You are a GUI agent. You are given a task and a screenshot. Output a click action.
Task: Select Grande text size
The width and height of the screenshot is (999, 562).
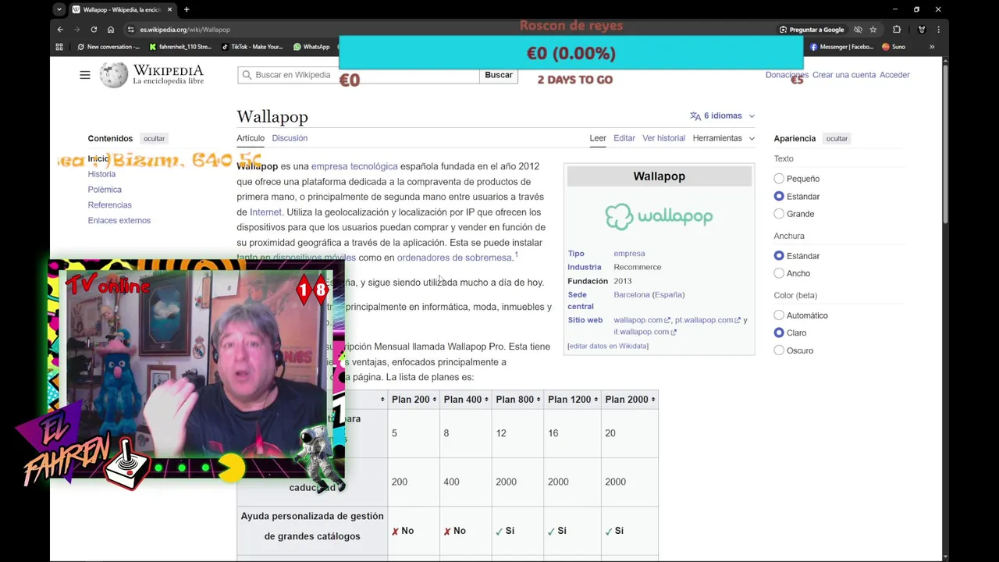[x=779, y=214]
